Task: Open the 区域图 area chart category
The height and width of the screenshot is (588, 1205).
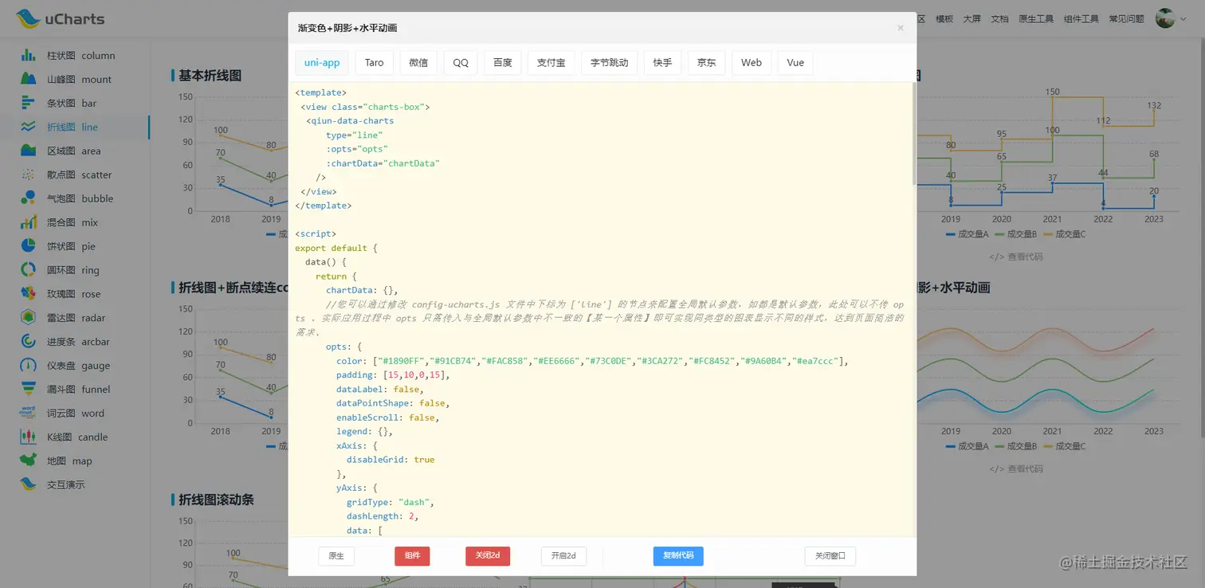Action: point(75,151)
